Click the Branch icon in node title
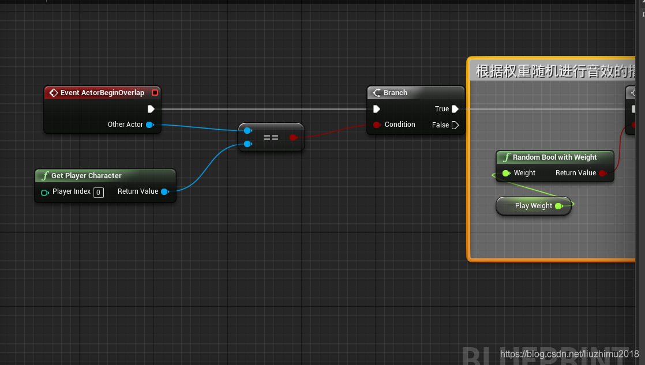The height and width of the screenshot is (365, 645). (x=377, y=93)
